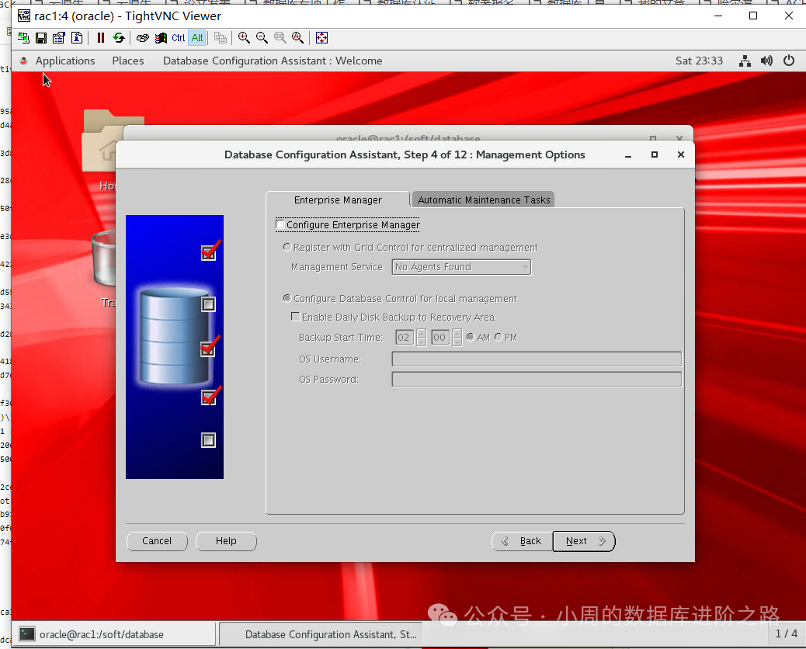Click the power button icon
This screenshot has width=806, height=649.
(788, 61)
